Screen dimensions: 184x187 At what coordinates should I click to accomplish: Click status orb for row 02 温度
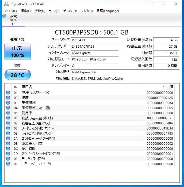8,98
